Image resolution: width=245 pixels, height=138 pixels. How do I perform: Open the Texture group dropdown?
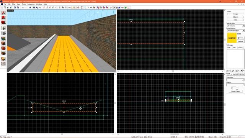(x=235, y=26)
